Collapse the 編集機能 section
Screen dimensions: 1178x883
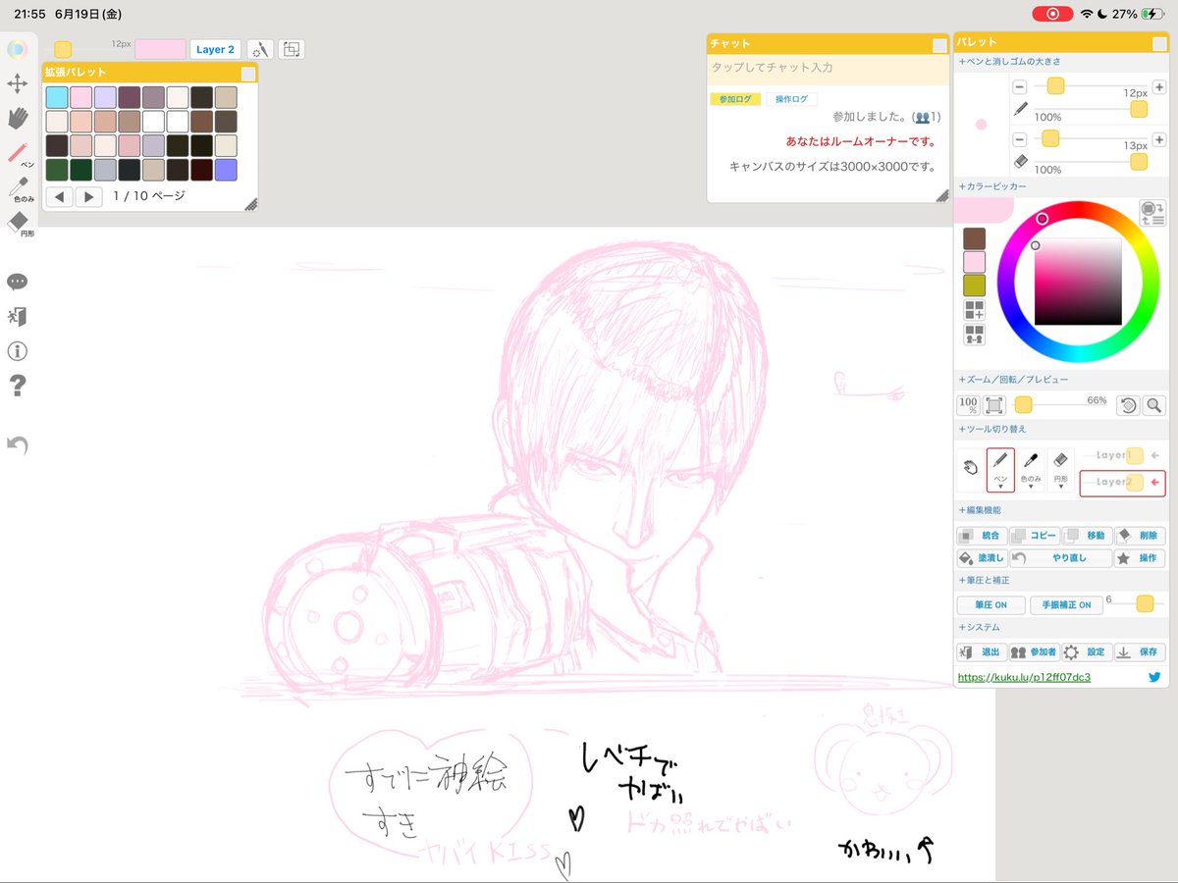pyautogui.click(x=980, y=510)
